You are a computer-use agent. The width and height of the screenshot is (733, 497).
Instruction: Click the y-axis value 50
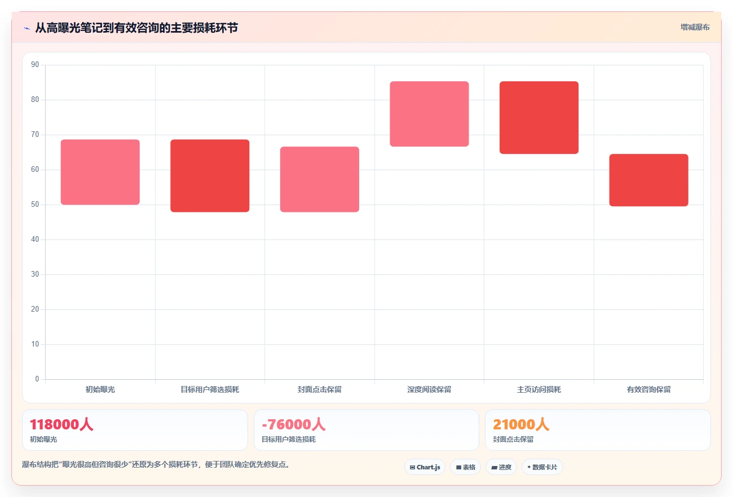pos(35,205)
